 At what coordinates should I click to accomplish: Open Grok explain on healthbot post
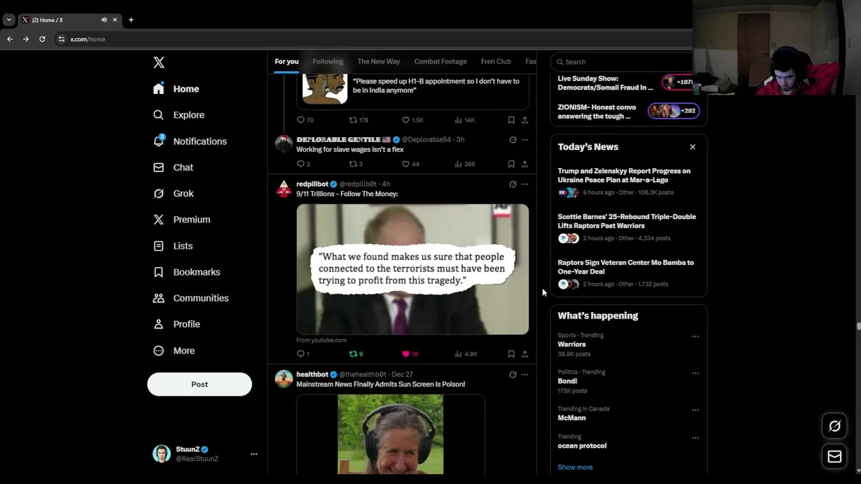point(513,374)
